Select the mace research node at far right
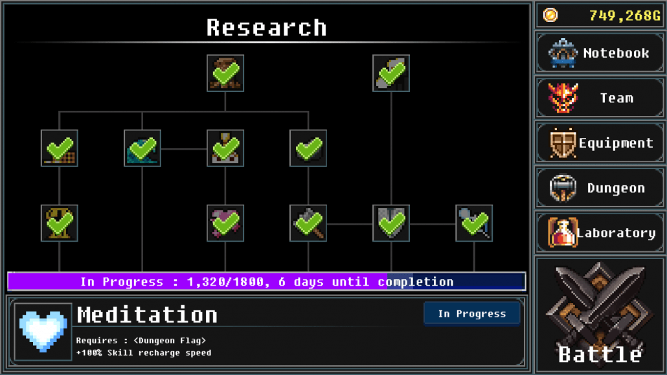Screen dimensions: 667x375 point(474,223)
